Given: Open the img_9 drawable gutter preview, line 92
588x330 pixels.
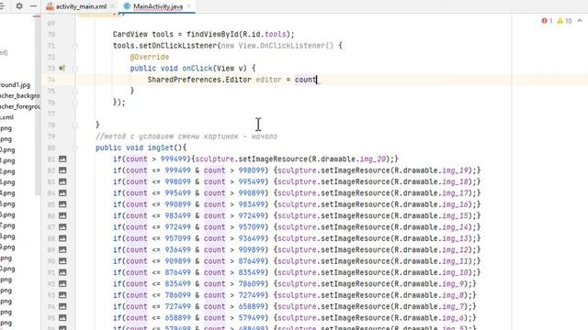Looking at the screenshot, I should (62, 283).
